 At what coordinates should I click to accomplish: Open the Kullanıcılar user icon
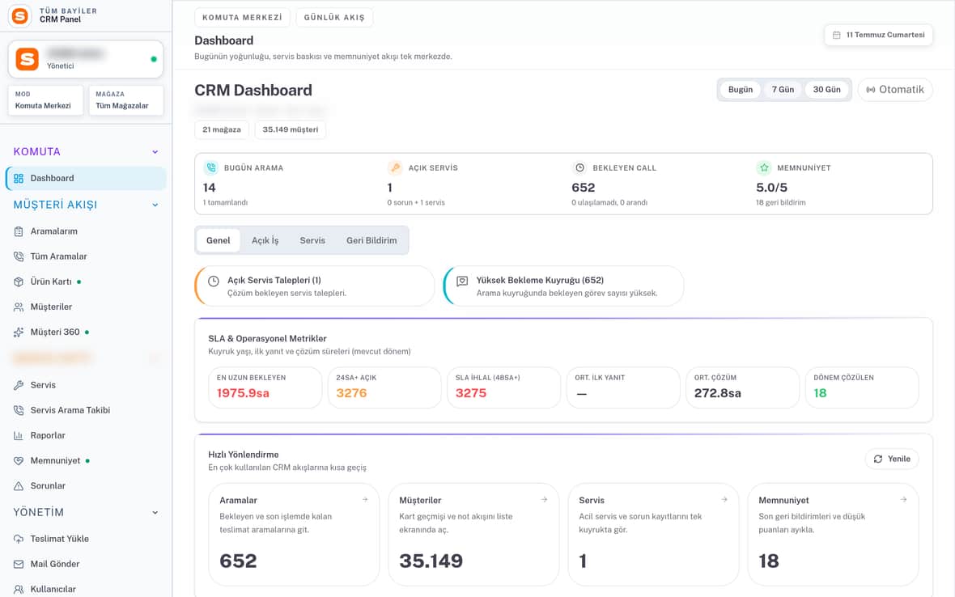tap(19, 589)
